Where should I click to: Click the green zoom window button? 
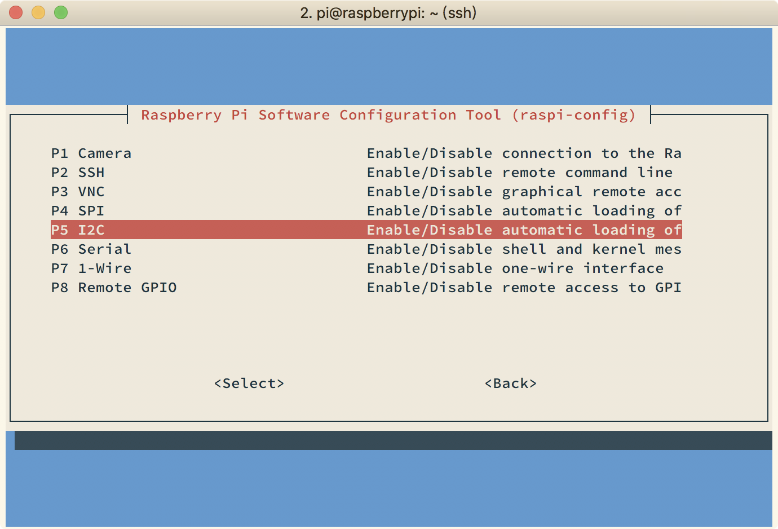coord(61,12)
